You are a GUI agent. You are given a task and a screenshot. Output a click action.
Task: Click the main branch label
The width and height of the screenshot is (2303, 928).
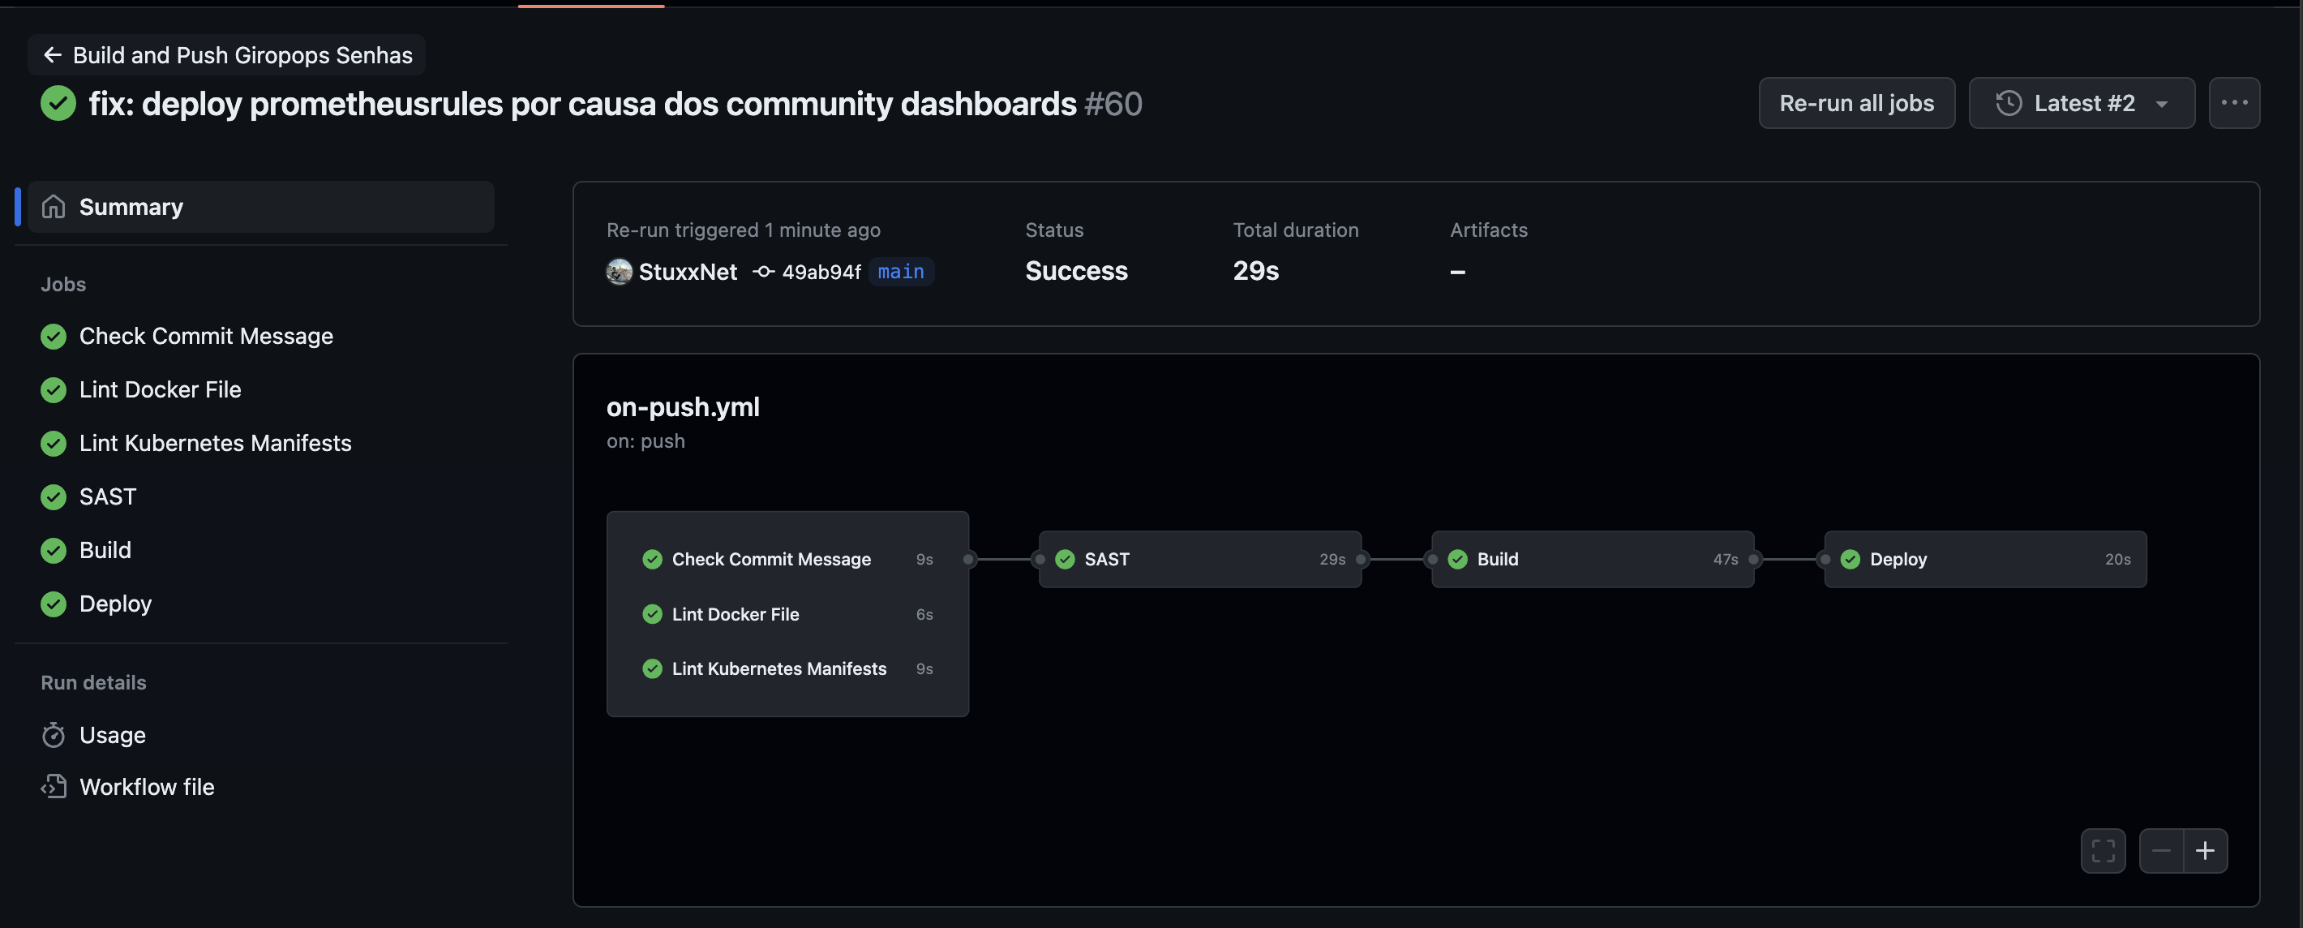(x=900, y=272)
